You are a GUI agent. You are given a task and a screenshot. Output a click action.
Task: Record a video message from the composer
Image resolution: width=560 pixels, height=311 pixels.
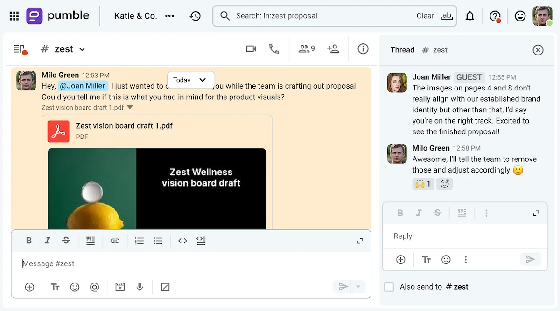click(119, 287)
